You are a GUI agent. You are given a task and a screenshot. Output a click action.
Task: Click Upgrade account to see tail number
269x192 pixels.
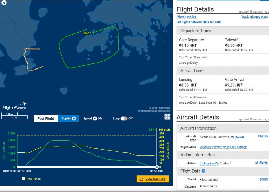click(x=223, y=147)
